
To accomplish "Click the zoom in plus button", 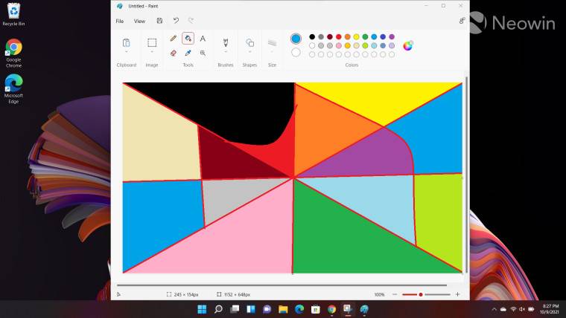I will [x=457, y=294].
